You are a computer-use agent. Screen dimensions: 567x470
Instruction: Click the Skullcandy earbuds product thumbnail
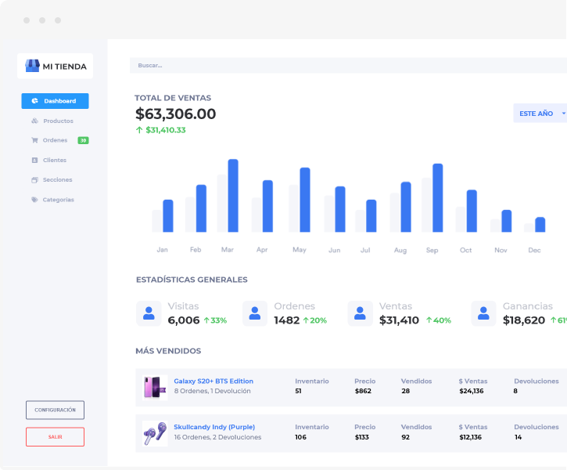(x=155, y=433)
